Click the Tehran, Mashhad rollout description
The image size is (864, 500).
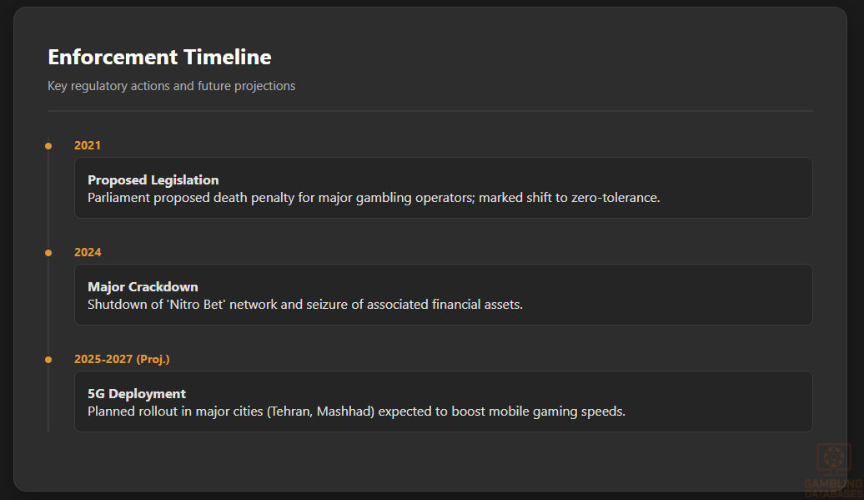tap(356, 412)
